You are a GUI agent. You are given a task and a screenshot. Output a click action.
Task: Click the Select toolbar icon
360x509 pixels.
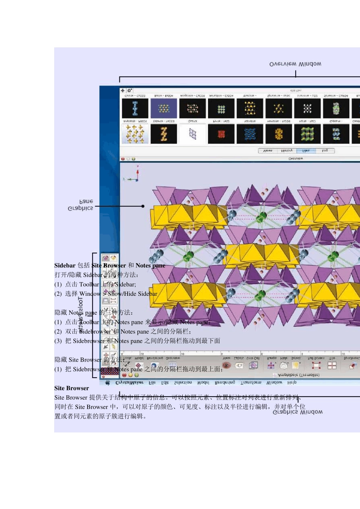[296, 365]
